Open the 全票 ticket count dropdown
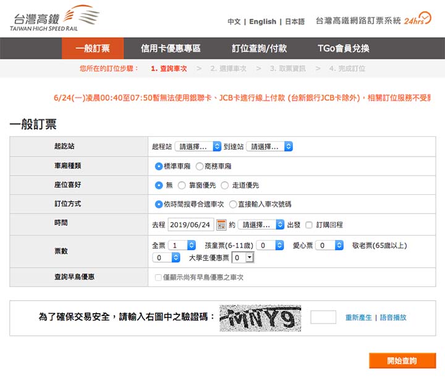This screenshot has width=445, height=383. click(x=182, y=245)
